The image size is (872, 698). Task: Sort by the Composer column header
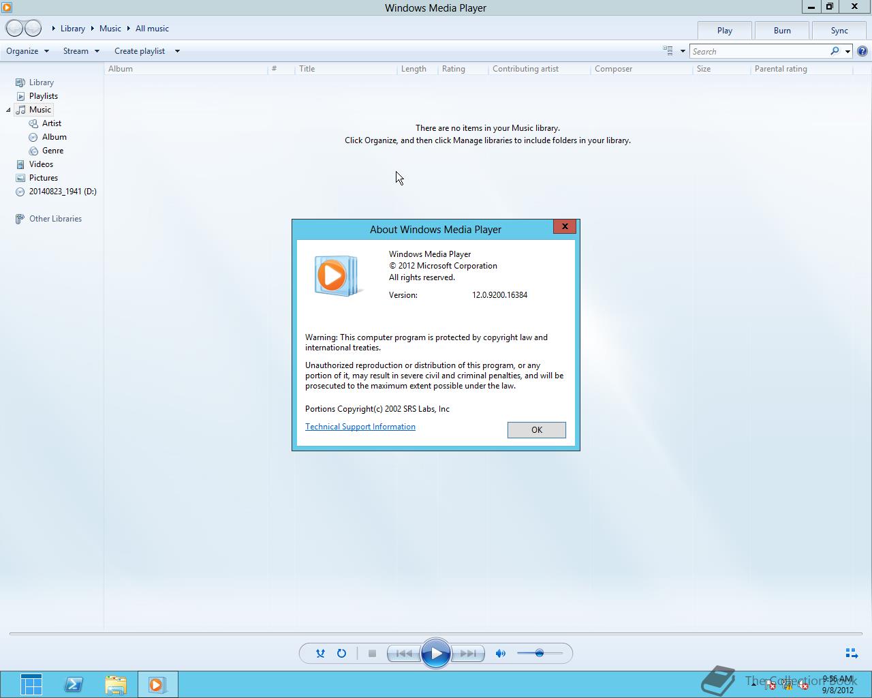click(642, 69)
